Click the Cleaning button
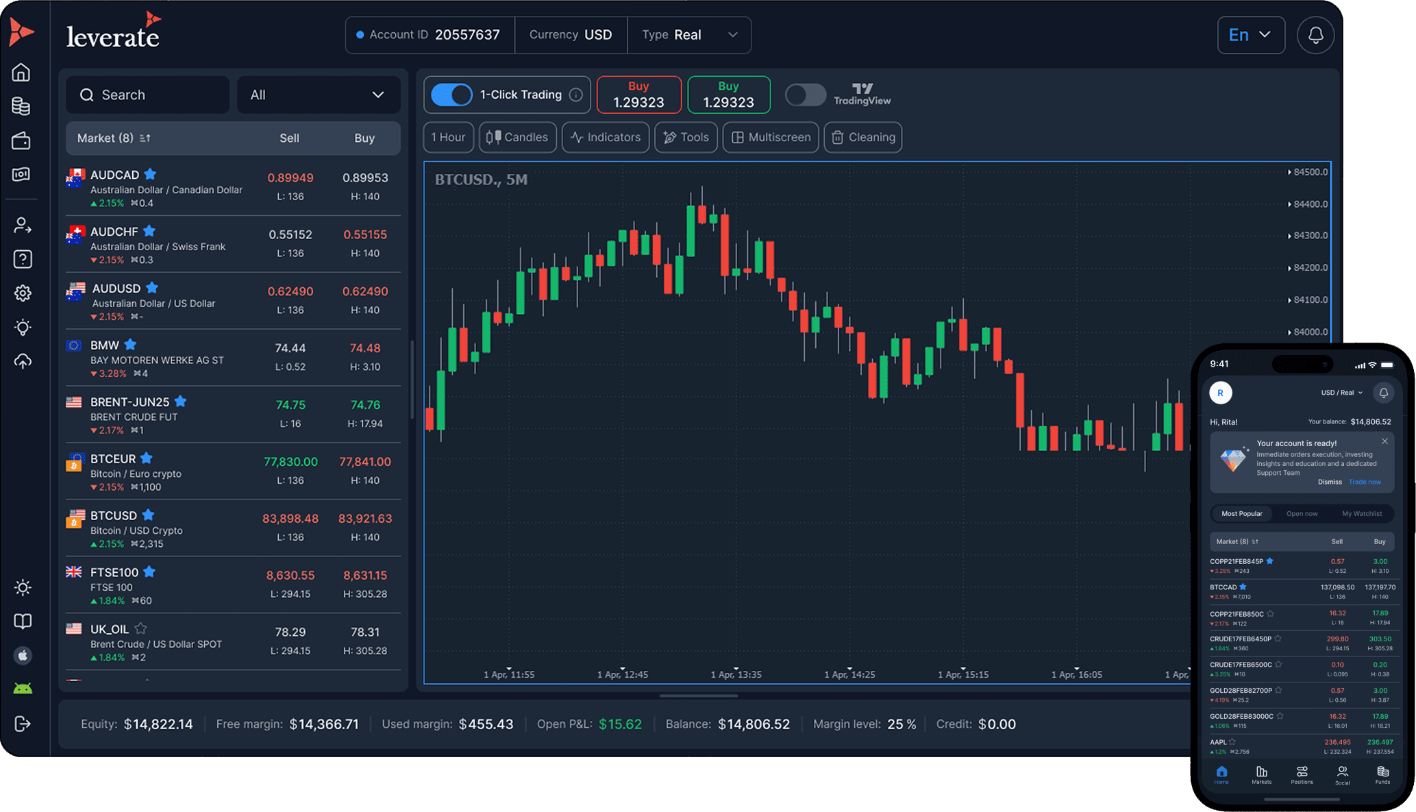Screen dimensions: 1416x812 click(863, 137)
